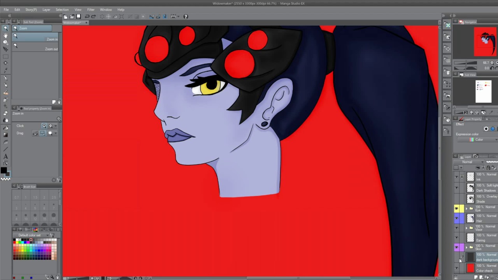Screen dimensions: 498x280
Task: Open the Edit menu
Action: coord(17,10)
